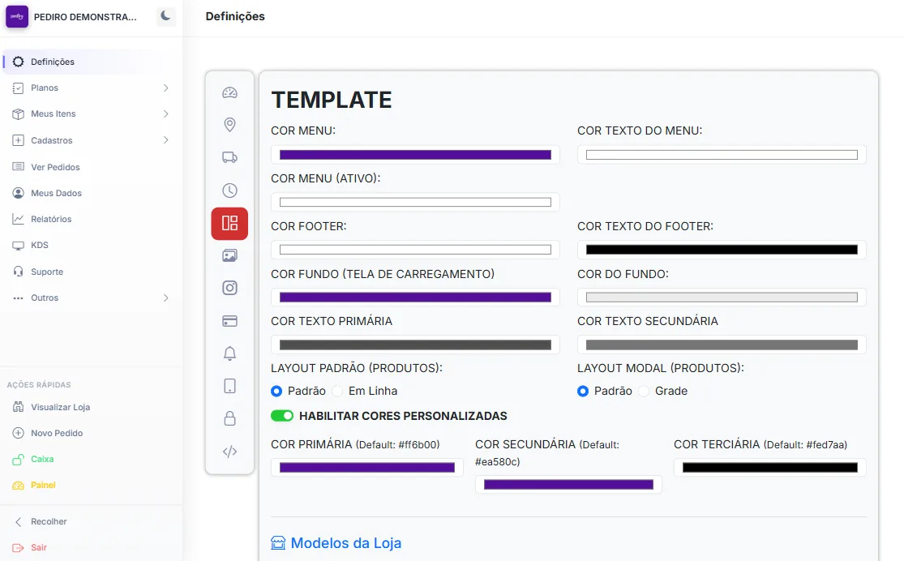Image resolution: width=904 pixels, height=561 pixels.
Task: Open the Cor Secundária color picker
Action: click(x=568, y=484)
